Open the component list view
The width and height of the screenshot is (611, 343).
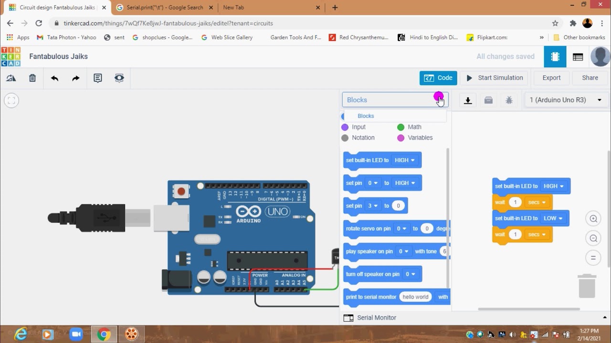[x=578, y=57]
